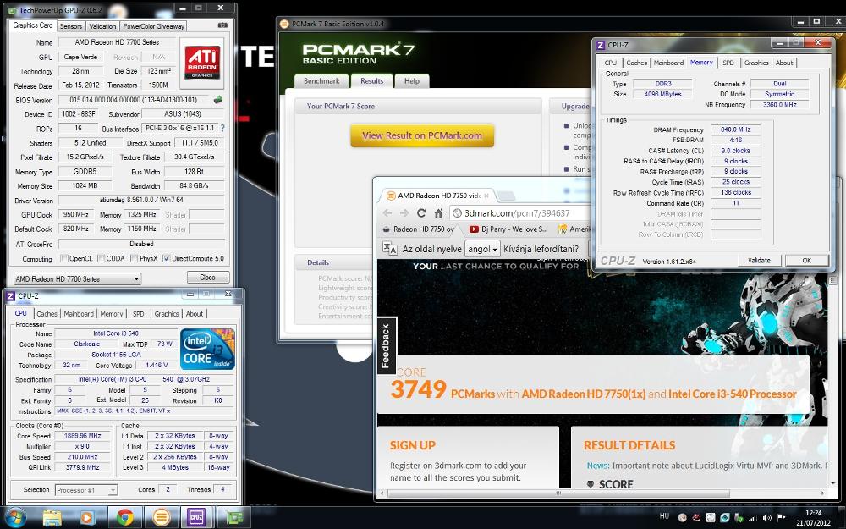846x529 pixels.
Task: Click the Show desktop button at the taskbar end
Action: pos(843,518)
